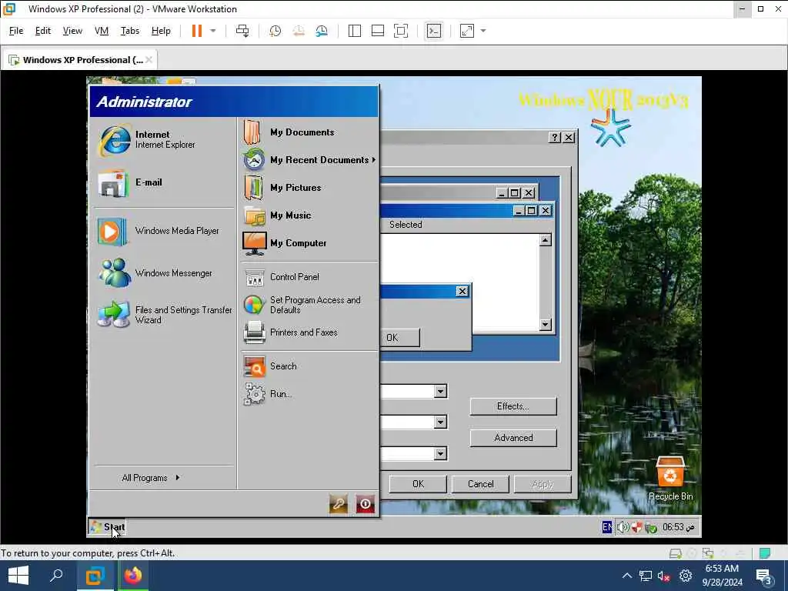Click the help question mark button
Screen dimensions: 788x591
pos(554,138)
